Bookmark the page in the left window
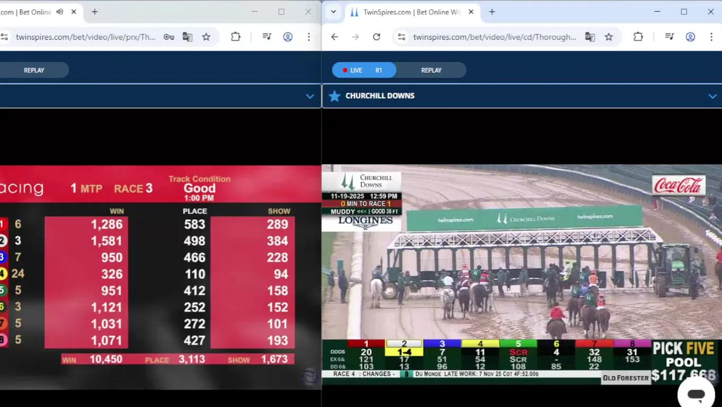 tap(206, 37)
